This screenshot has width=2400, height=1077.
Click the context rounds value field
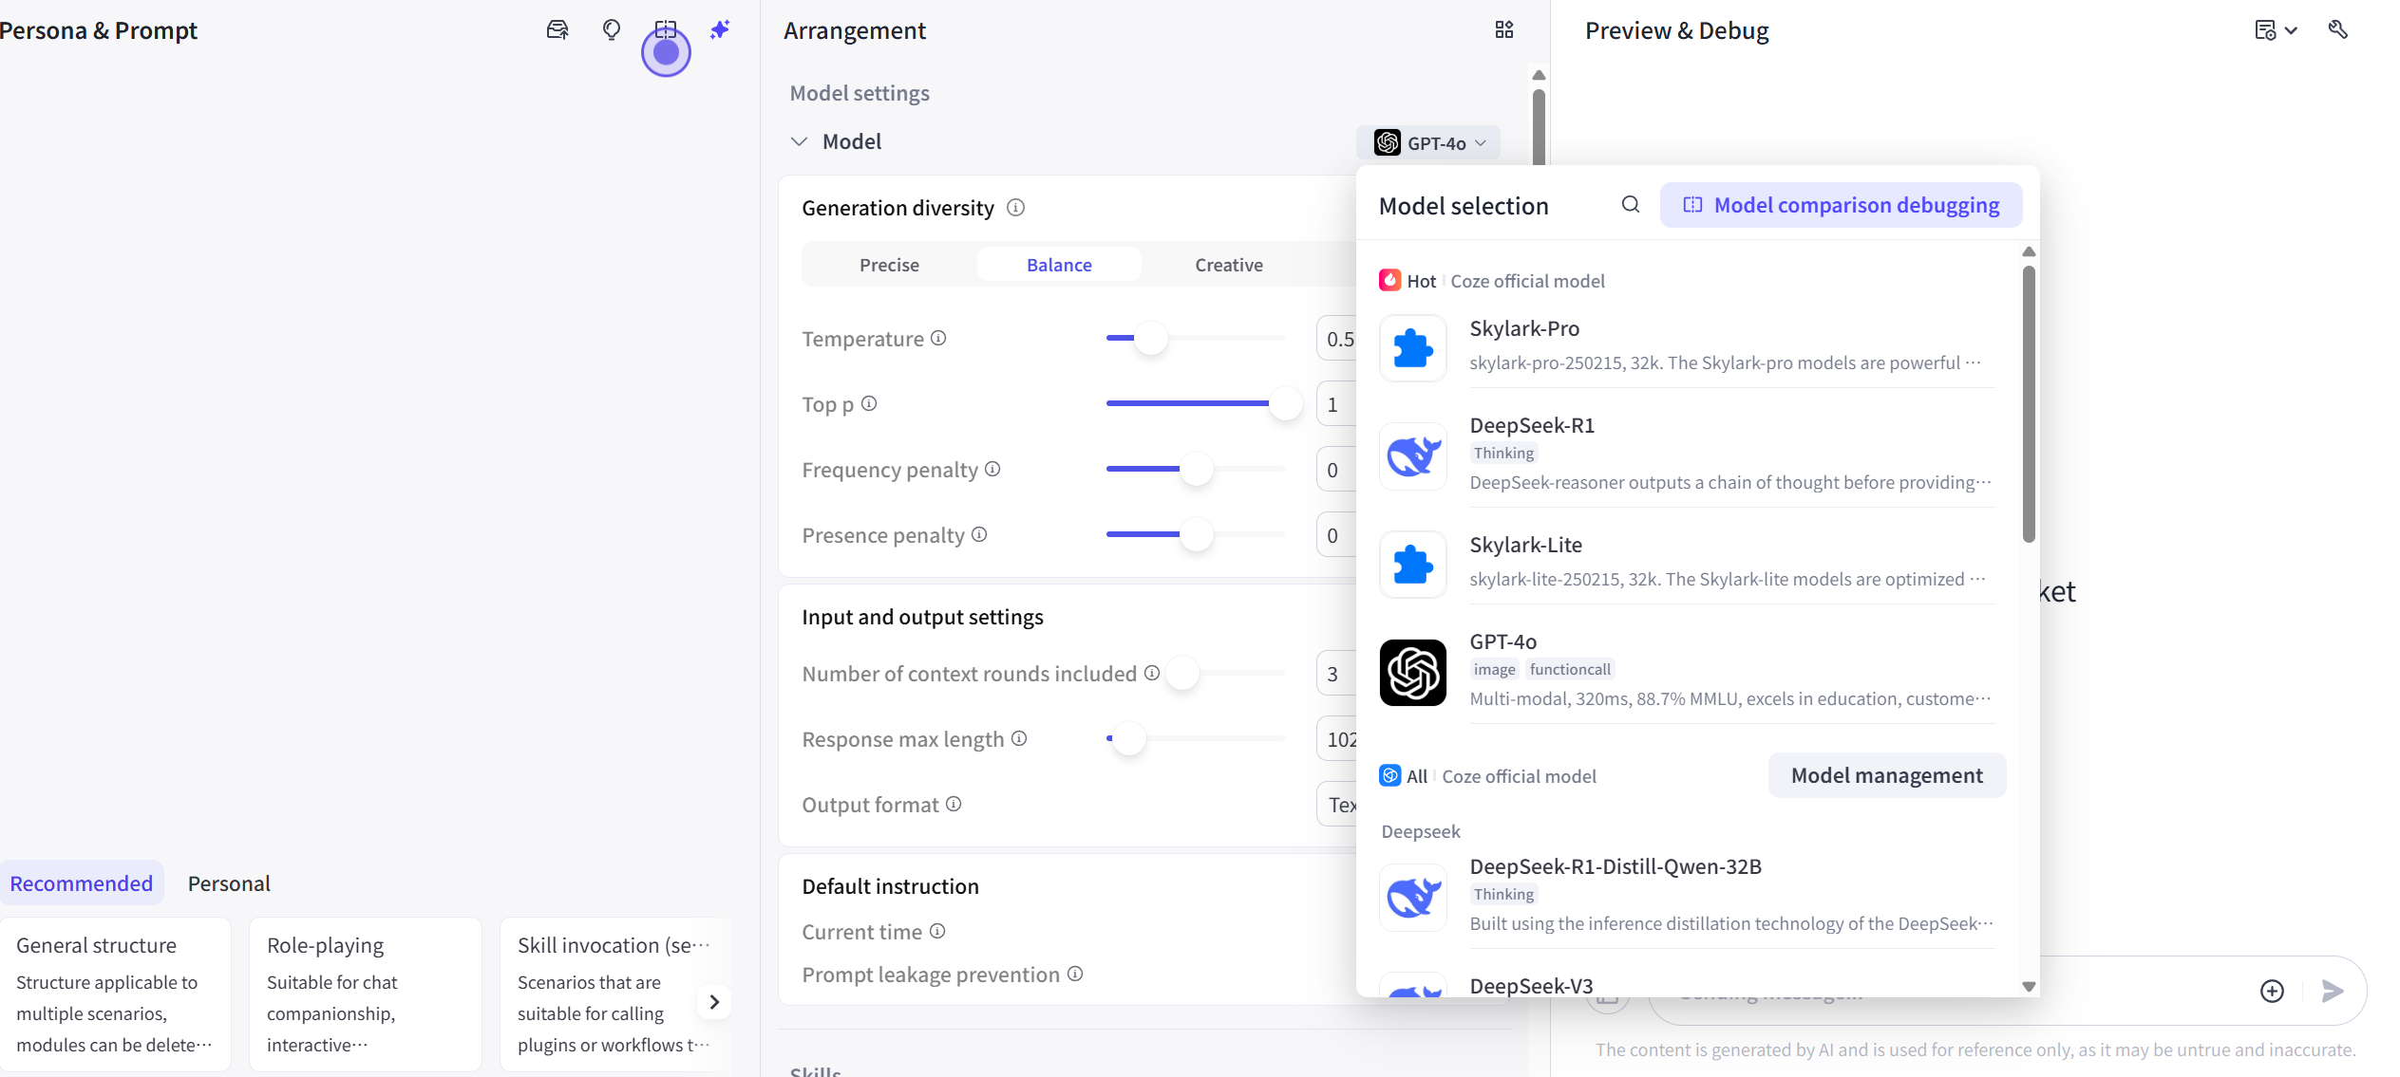pos(1337,674)
